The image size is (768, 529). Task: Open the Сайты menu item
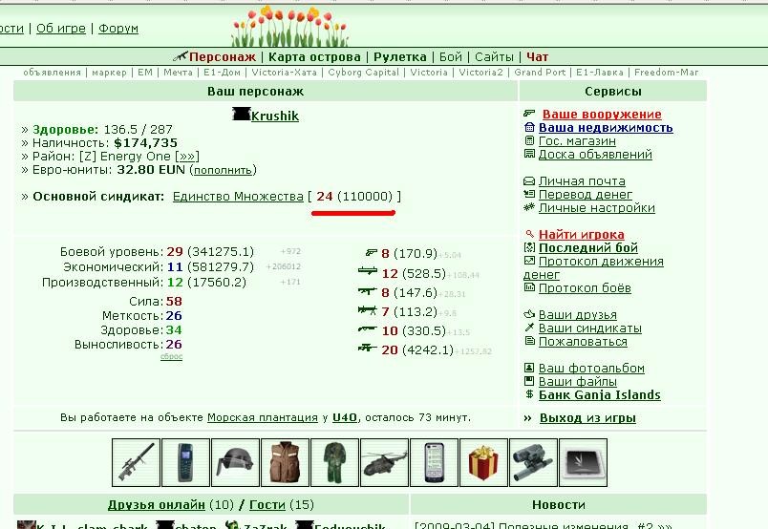[x=494, y=57]
